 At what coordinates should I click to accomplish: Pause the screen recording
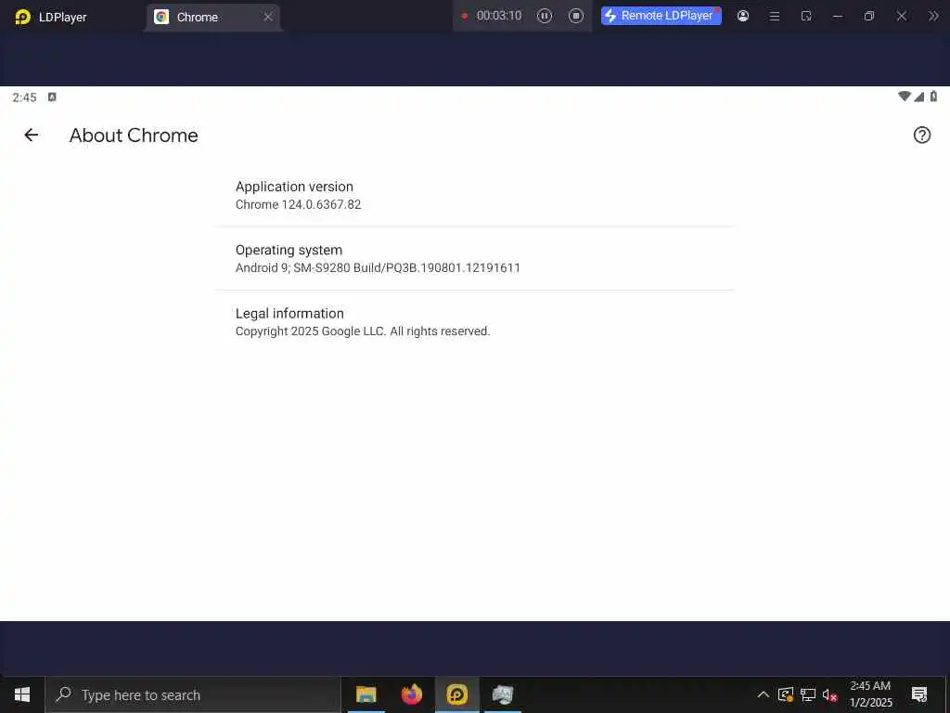[544, 16]
